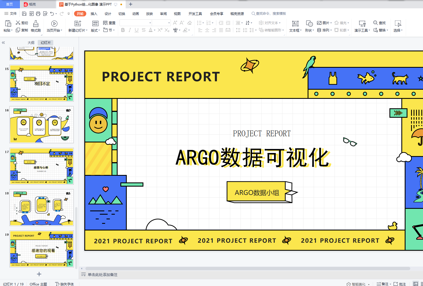
Task: Toggle normal view icon in status bar
Action: (416, 284)
